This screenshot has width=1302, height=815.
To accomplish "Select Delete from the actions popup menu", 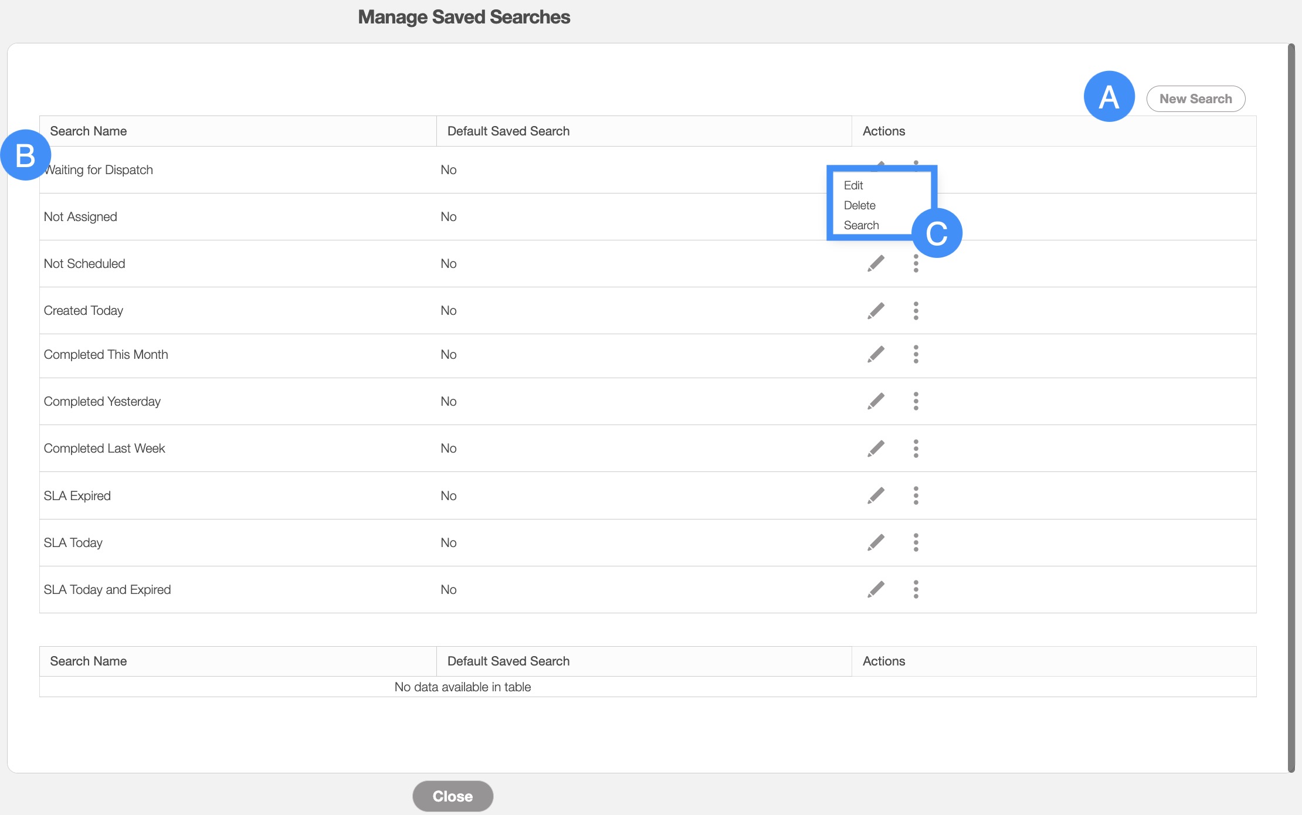I will point(859,205).
